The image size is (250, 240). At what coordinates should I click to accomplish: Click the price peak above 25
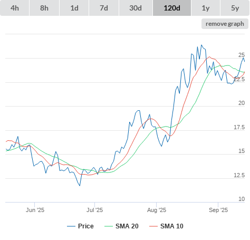pyautogui.click(x=201, y=45)
